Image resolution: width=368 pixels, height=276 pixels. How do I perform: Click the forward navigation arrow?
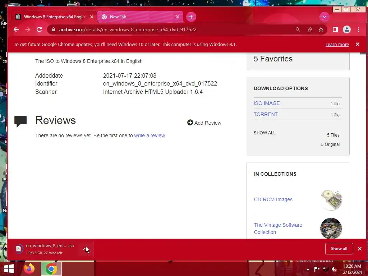click(28, 29)
